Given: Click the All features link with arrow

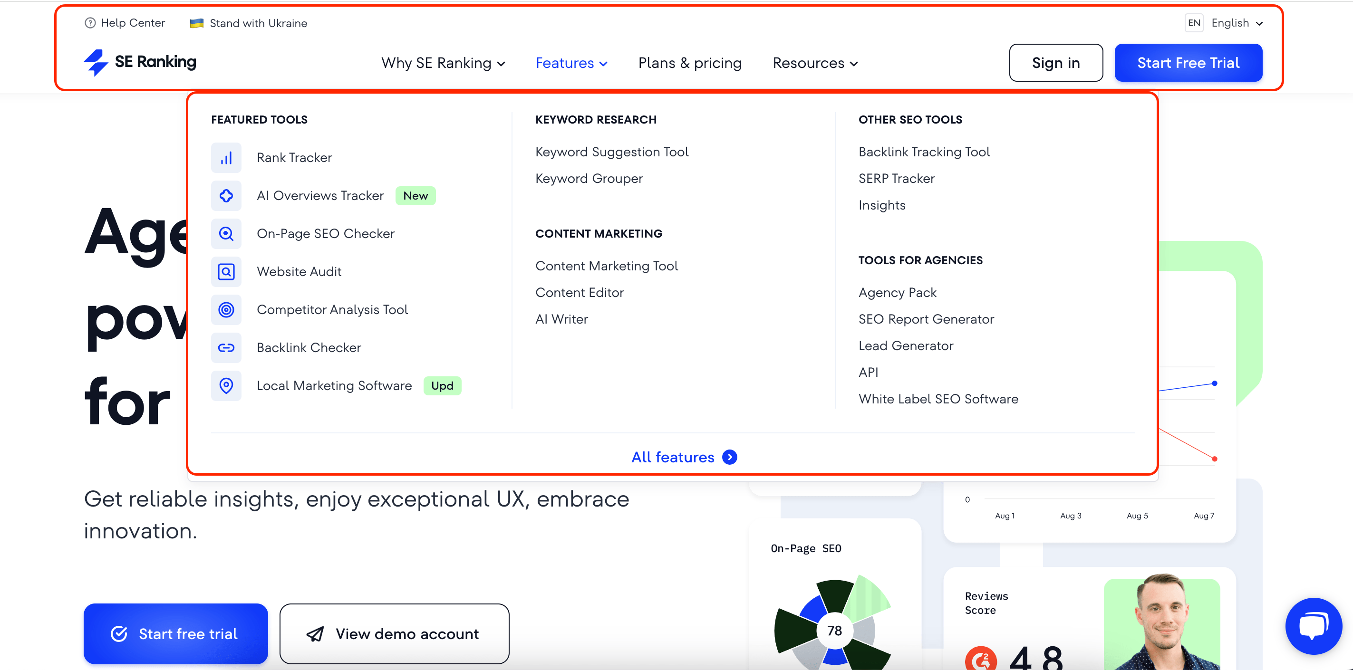Looking at the screenshot, I should (x=684, y=457).
